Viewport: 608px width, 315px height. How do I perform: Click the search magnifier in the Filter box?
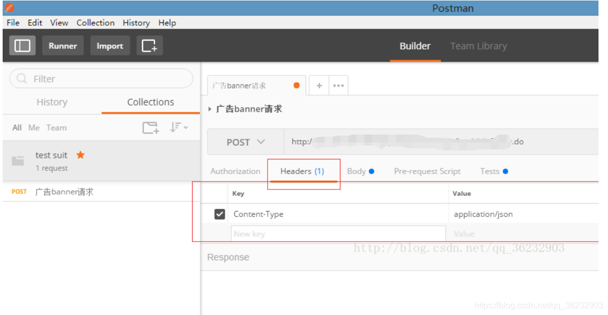click(x=22, y=79)
